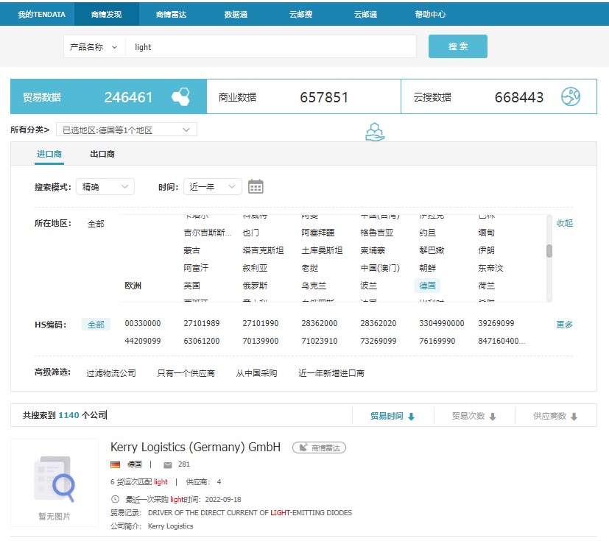Open the 搜索模式 精确 dropdown

point(105,187)
